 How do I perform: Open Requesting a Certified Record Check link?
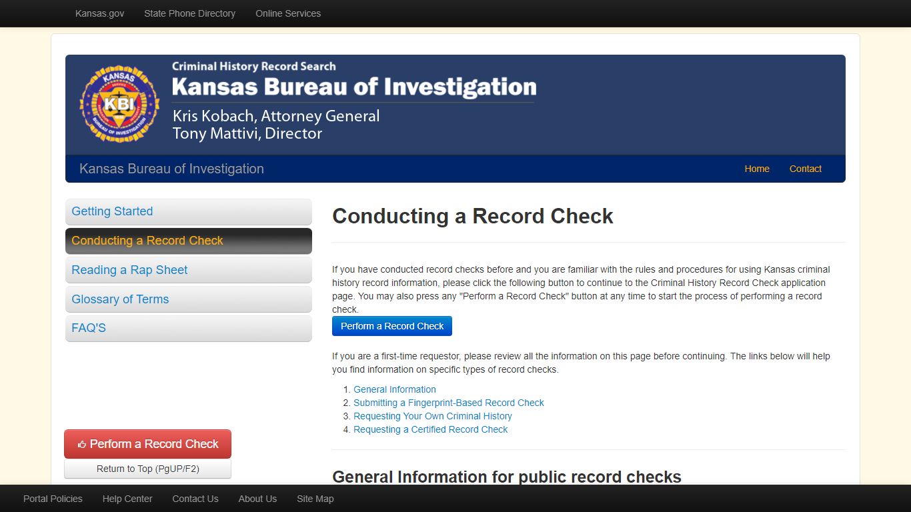click(x=430, y=429)
